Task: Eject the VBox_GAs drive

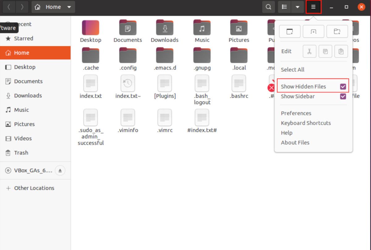Action: pyautogui.click(x=60, y=170)
